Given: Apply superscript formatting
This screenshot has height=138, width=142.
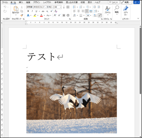Looking at the screenshot, I should 51,11.
